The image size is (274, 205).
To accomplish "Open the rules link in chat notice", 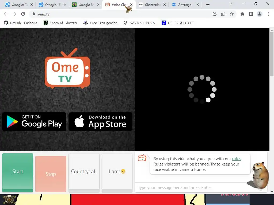I will [x=237, y=159].
